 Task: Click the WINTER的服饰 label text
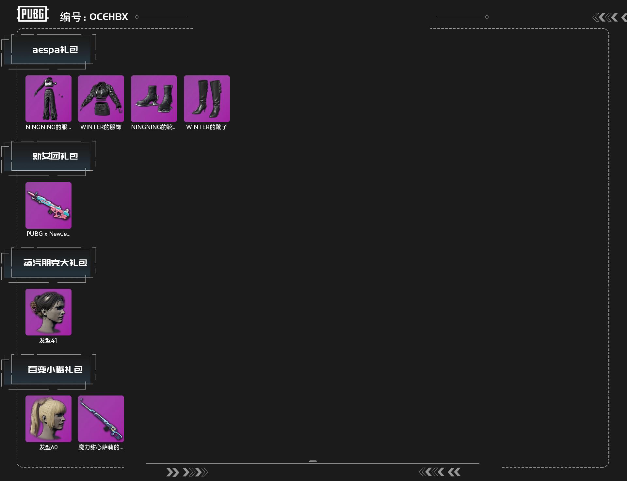101,127
